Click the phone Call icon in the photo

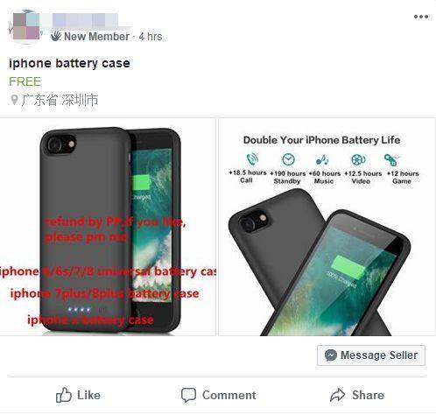[x=252, y=159]
